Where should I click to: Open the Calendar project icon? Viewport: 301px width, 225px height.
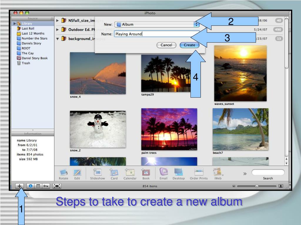(130, 172)
